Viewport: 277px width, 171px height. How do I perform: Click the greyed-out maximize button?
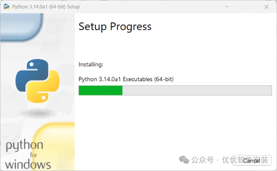click(247, 7)
